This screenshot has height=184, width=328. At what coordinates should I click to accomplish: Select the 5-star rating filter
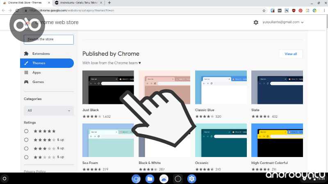click(26, 131)
